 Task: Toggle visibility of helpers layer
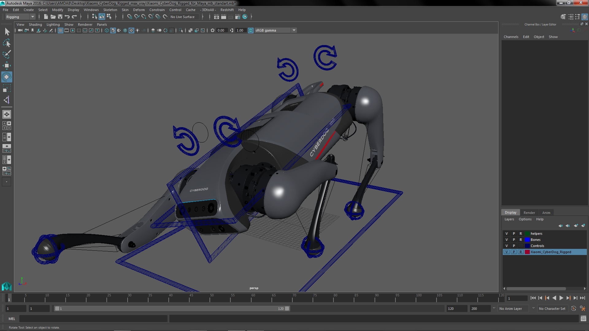click(507, 234)
